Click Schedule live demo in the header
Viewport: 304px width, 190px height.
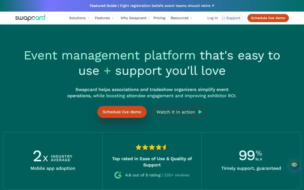pyautogui.click(x=268, y=18)
